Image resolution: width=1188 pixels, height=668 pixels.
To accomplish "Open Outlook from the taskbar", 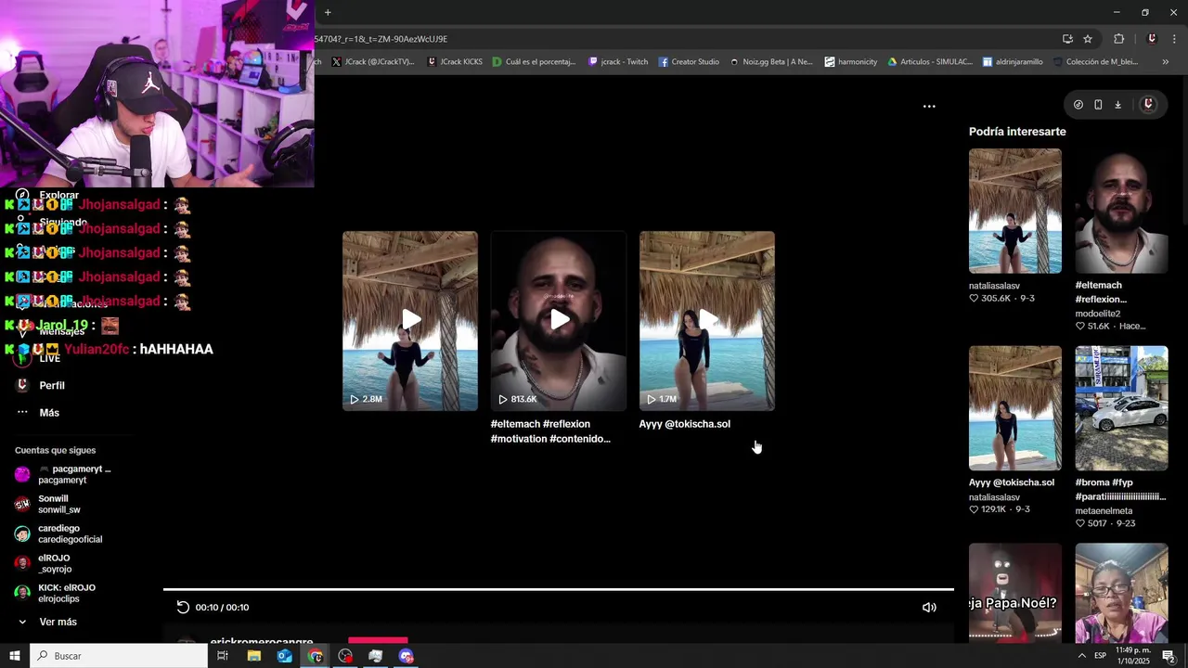I will 284,656.
